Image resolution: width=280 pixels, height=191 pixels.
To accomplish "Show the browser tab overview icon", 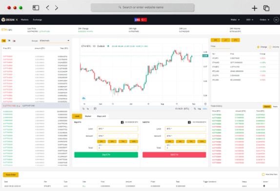I will [x=266, y=8].
